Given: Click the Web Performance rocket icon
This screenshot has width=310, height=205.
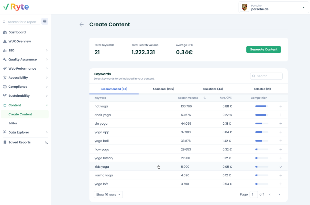Looking at the screenshot, I should [x=5, y=69].
